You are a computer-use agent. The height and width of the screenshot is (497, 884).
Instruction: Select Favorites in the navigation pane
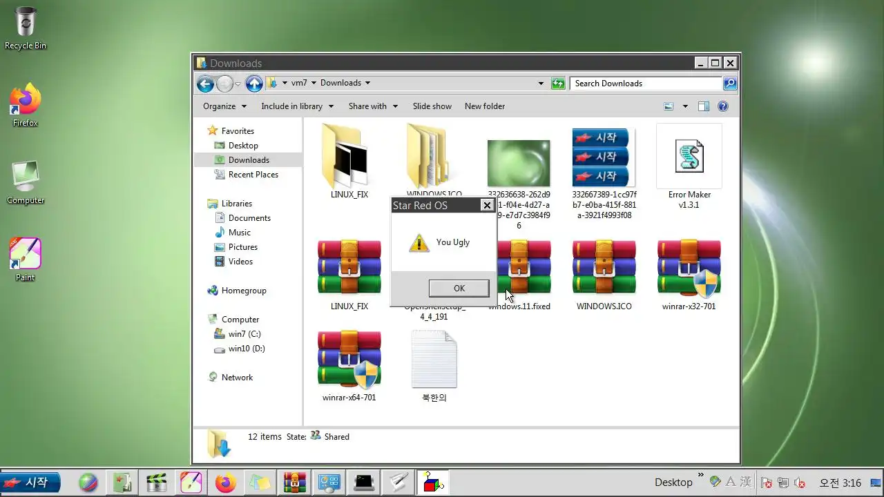(238, 131)
